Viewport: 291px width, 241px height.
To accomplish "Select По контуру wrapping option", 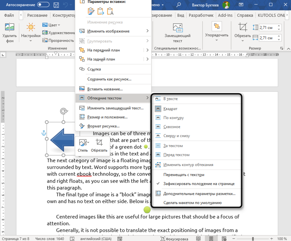I will [x=197, y=118].
